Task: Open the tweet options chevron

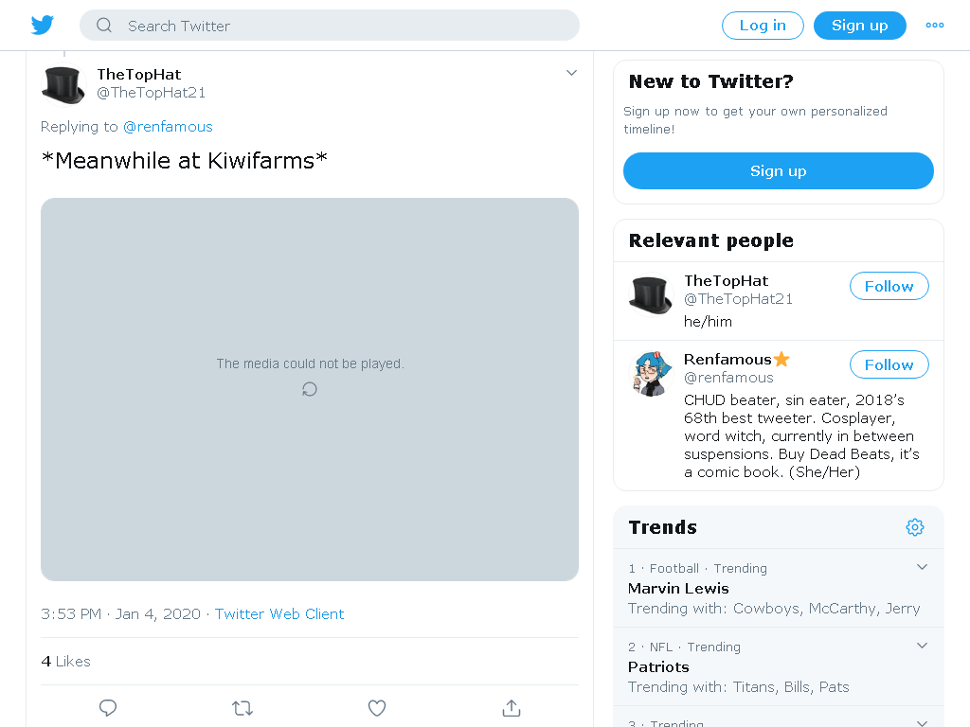Action: [x=571, y=73]
